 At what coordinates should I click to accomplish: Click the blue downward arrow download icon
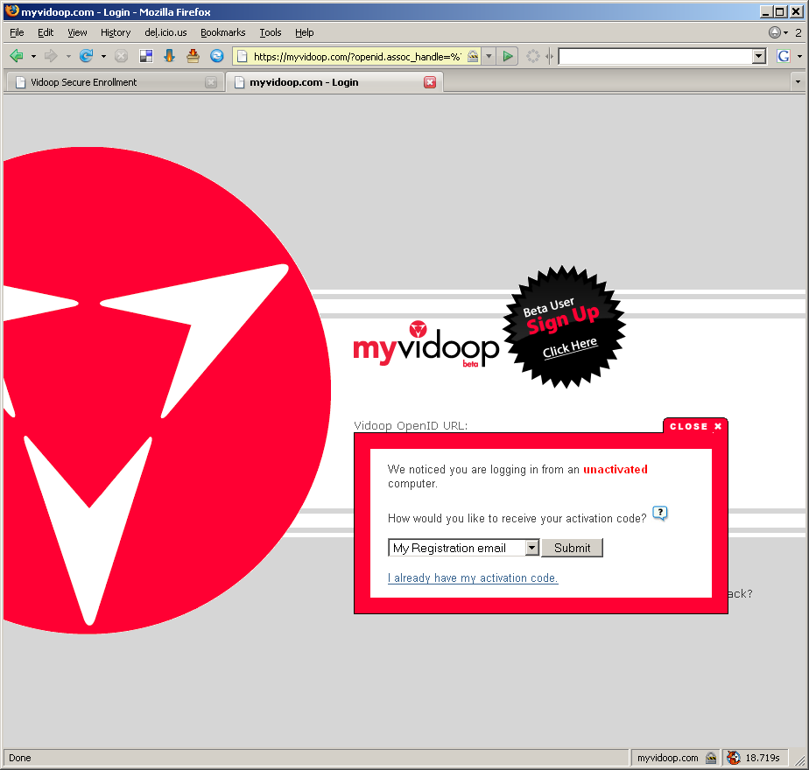tap(169, 56)
